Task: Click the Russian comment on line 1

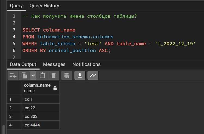Action: click(x=80, y=16)
